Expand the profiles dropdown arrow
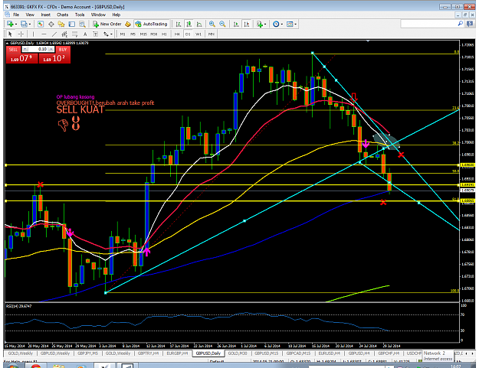Viewport: 479px width, 368px height. pyautogui.click(x=30, y=24)
